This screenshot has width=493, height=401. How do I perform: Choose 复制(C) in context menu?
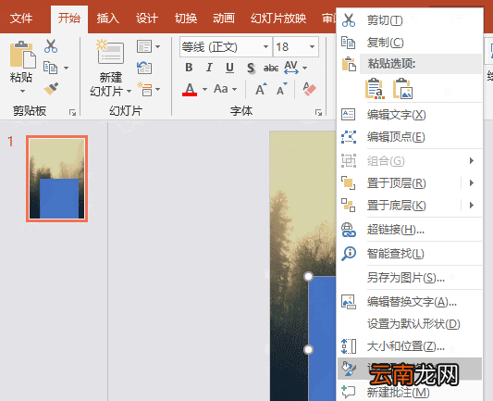pyautogui.click(x=410, y=43)
